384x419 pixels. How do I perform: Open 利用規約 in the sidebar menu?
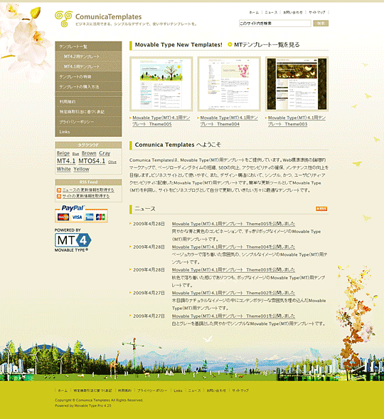pyautogui.click(x=88, y=102)
